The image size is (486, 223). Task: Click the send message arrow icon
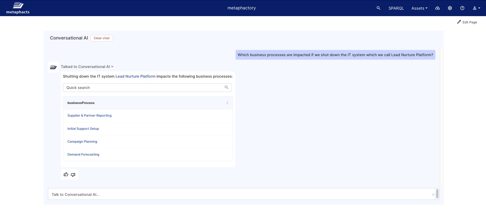pos(433,195)
